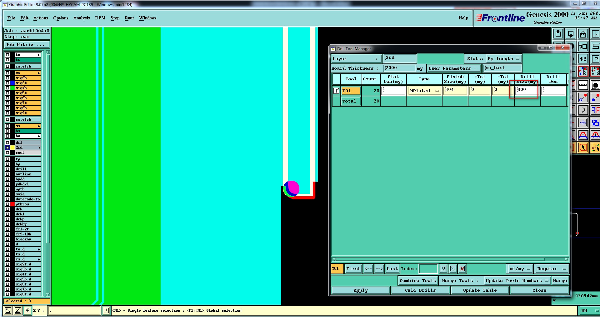
Task: Click the diagonal arrows zoom icon in status bar
Action: 8,310
